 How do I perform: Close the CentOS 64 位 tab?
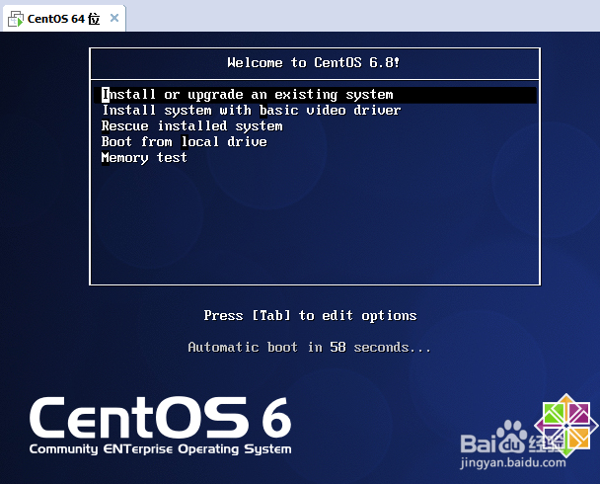click(114, 18)
